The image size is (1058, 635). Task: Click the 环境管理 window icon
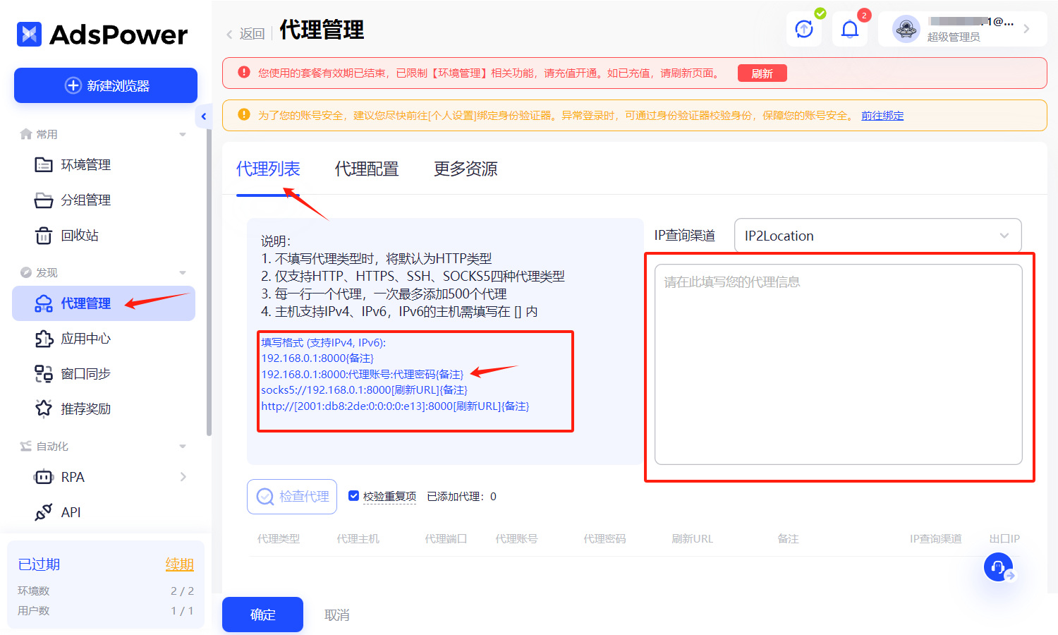point(44,164)
